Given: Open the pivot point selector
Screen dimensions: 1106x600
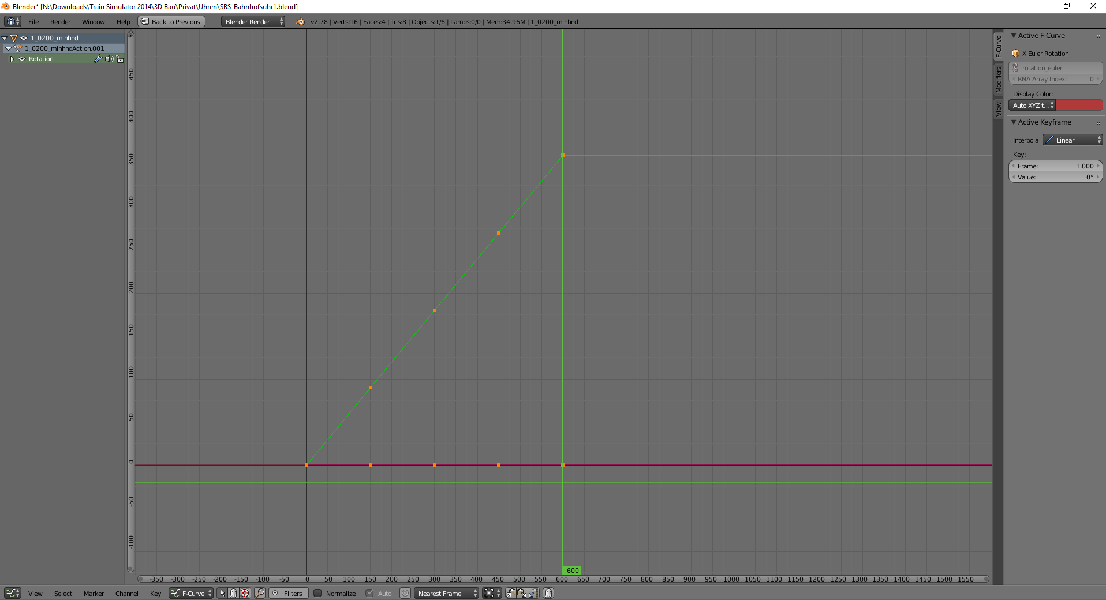Looking at the screenshot, I should (x=492, y=593).
